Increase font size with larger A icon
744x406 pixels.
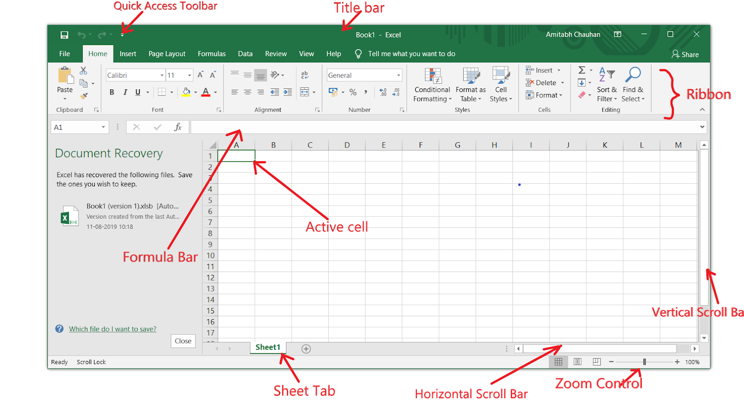click(x=200, y=75)
